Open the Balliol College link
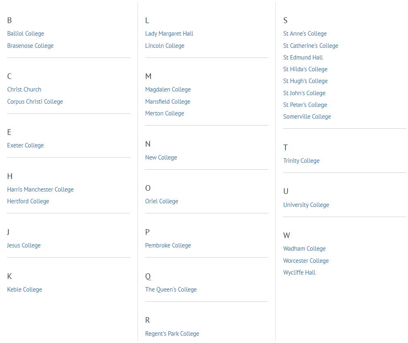The width and height of the screenshot is (408, 343). click(26, 34)
